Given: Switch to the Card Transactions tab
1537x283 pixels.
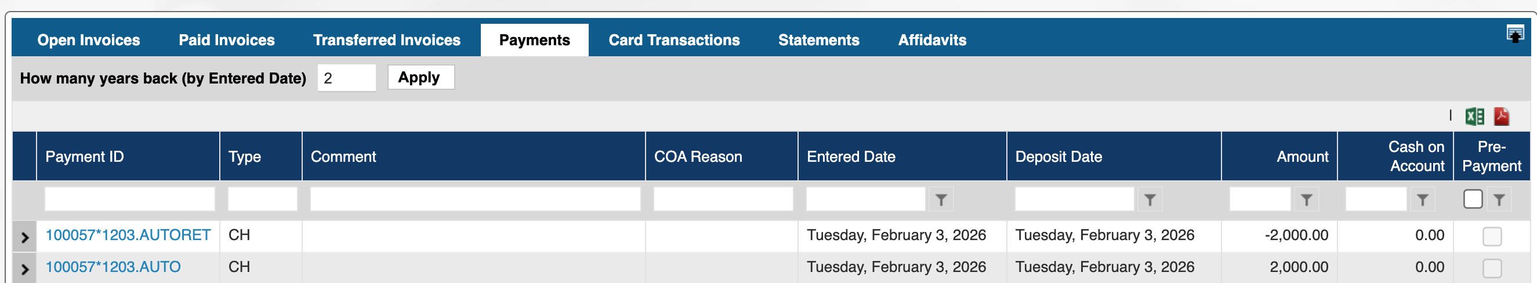Looking at the screenshot, I should click(673, 40).
